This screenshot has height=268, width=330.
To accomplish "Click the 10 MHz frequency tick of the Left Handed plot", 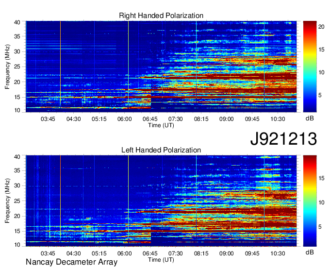I will tap(17, 245).
